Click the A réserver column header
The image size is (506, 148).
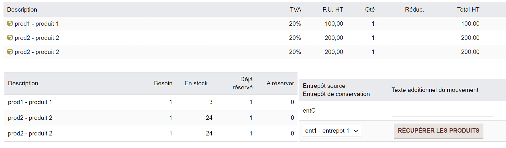click(280, 83)
